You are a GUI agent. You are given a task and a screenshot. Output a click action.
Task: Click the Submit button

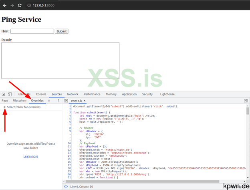tap(62, 31)
